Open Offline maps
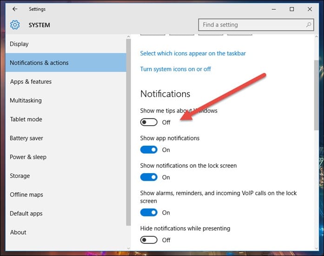The height and width of the screenshot is (256, 324). [x=66, y=195]
